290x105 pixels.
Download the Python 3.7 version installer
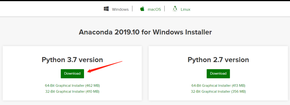tap(72, 74)
